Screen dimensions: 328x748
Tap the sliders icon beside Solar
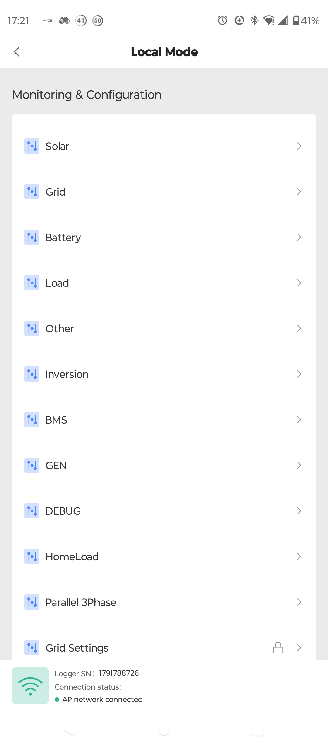pos(32,146)
